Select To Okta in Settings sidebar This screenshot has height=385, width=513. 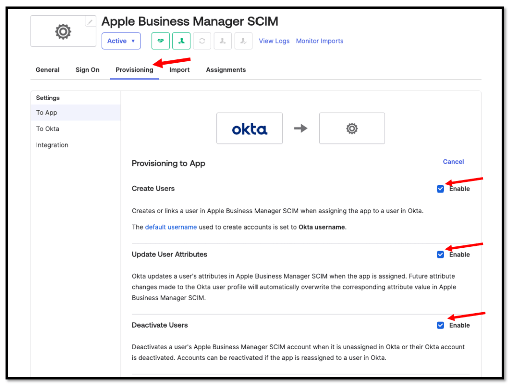pos(48,129)
